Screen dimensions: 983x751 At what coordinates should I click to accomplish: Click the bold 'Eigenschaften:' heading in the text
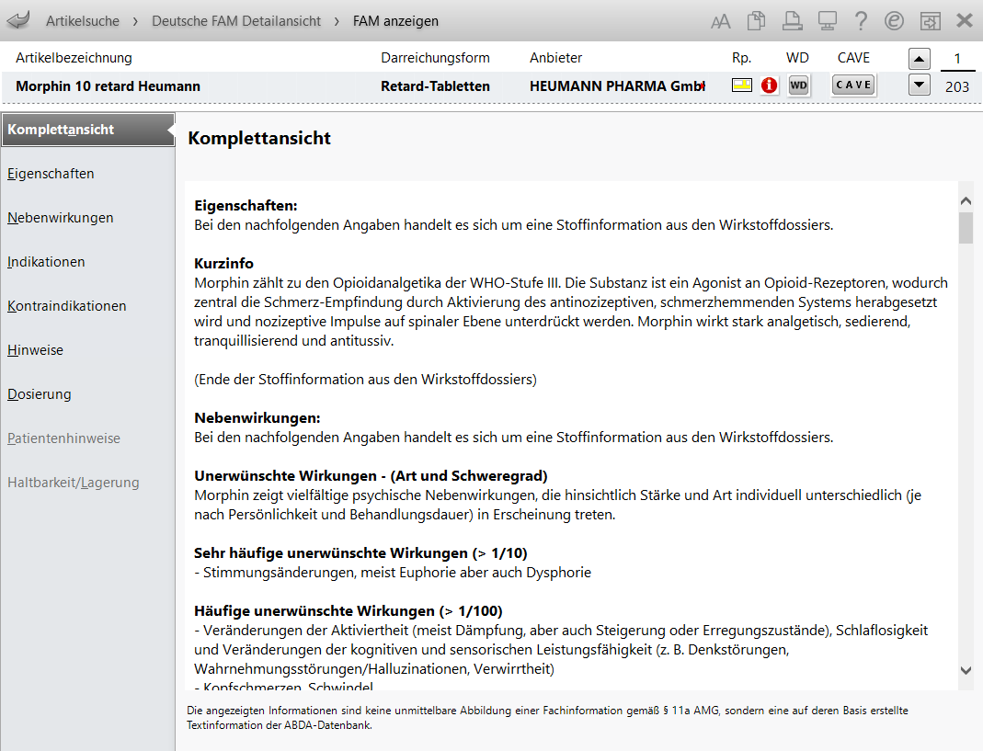coord(246,206)
